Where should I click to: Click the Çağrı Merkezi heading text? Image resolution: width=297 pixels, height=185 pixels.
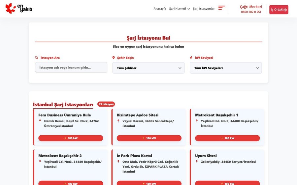click(x=251, y=7)
